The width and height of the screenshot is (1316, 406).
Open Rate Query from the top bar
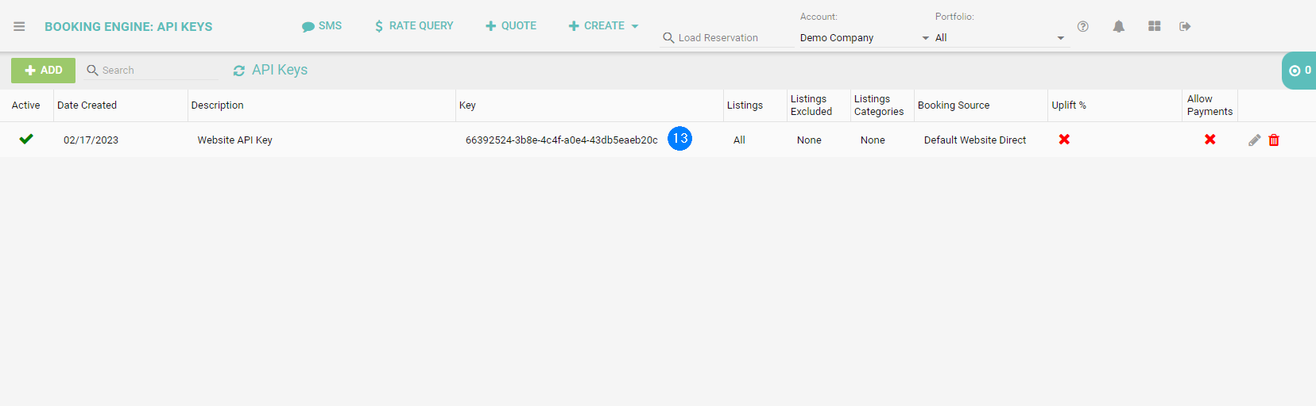pyautogui.click(x=414, y=26)
